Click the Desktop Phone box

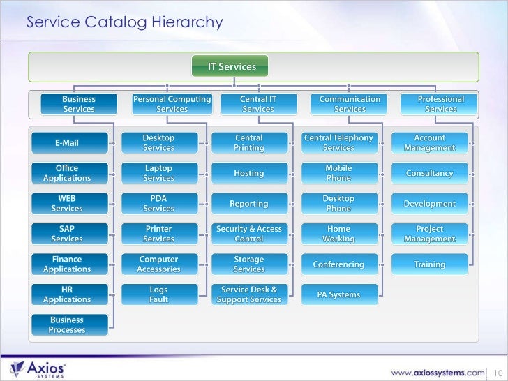[340, 204]
